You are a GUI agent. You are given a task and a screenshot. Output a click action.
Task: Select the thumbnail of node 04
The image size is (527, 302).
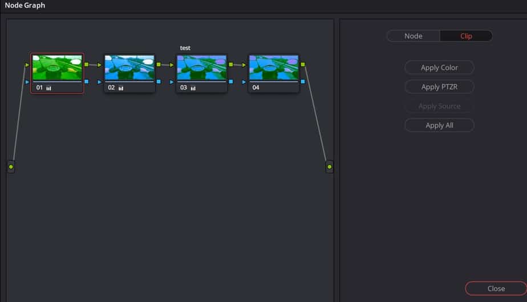pos(274,68)
